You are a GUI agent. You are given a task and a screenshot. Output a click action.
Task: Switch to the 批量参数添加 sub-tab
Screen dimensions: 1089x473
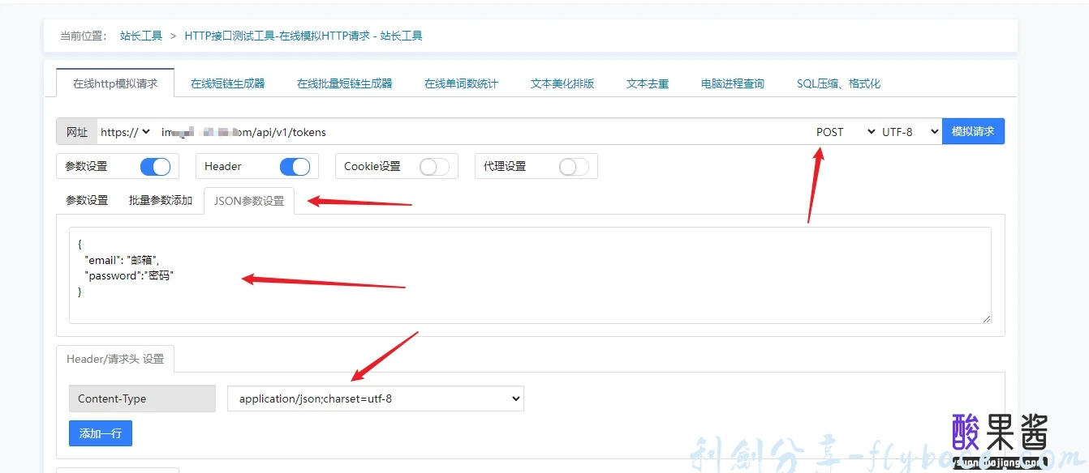159,200
